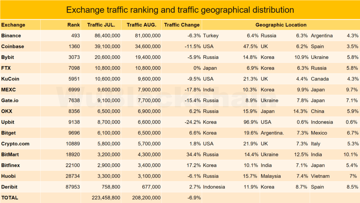360x203 pixels.
Task: Click 'Indonesia' in the Upbit row
Action: tap(322, 122)
